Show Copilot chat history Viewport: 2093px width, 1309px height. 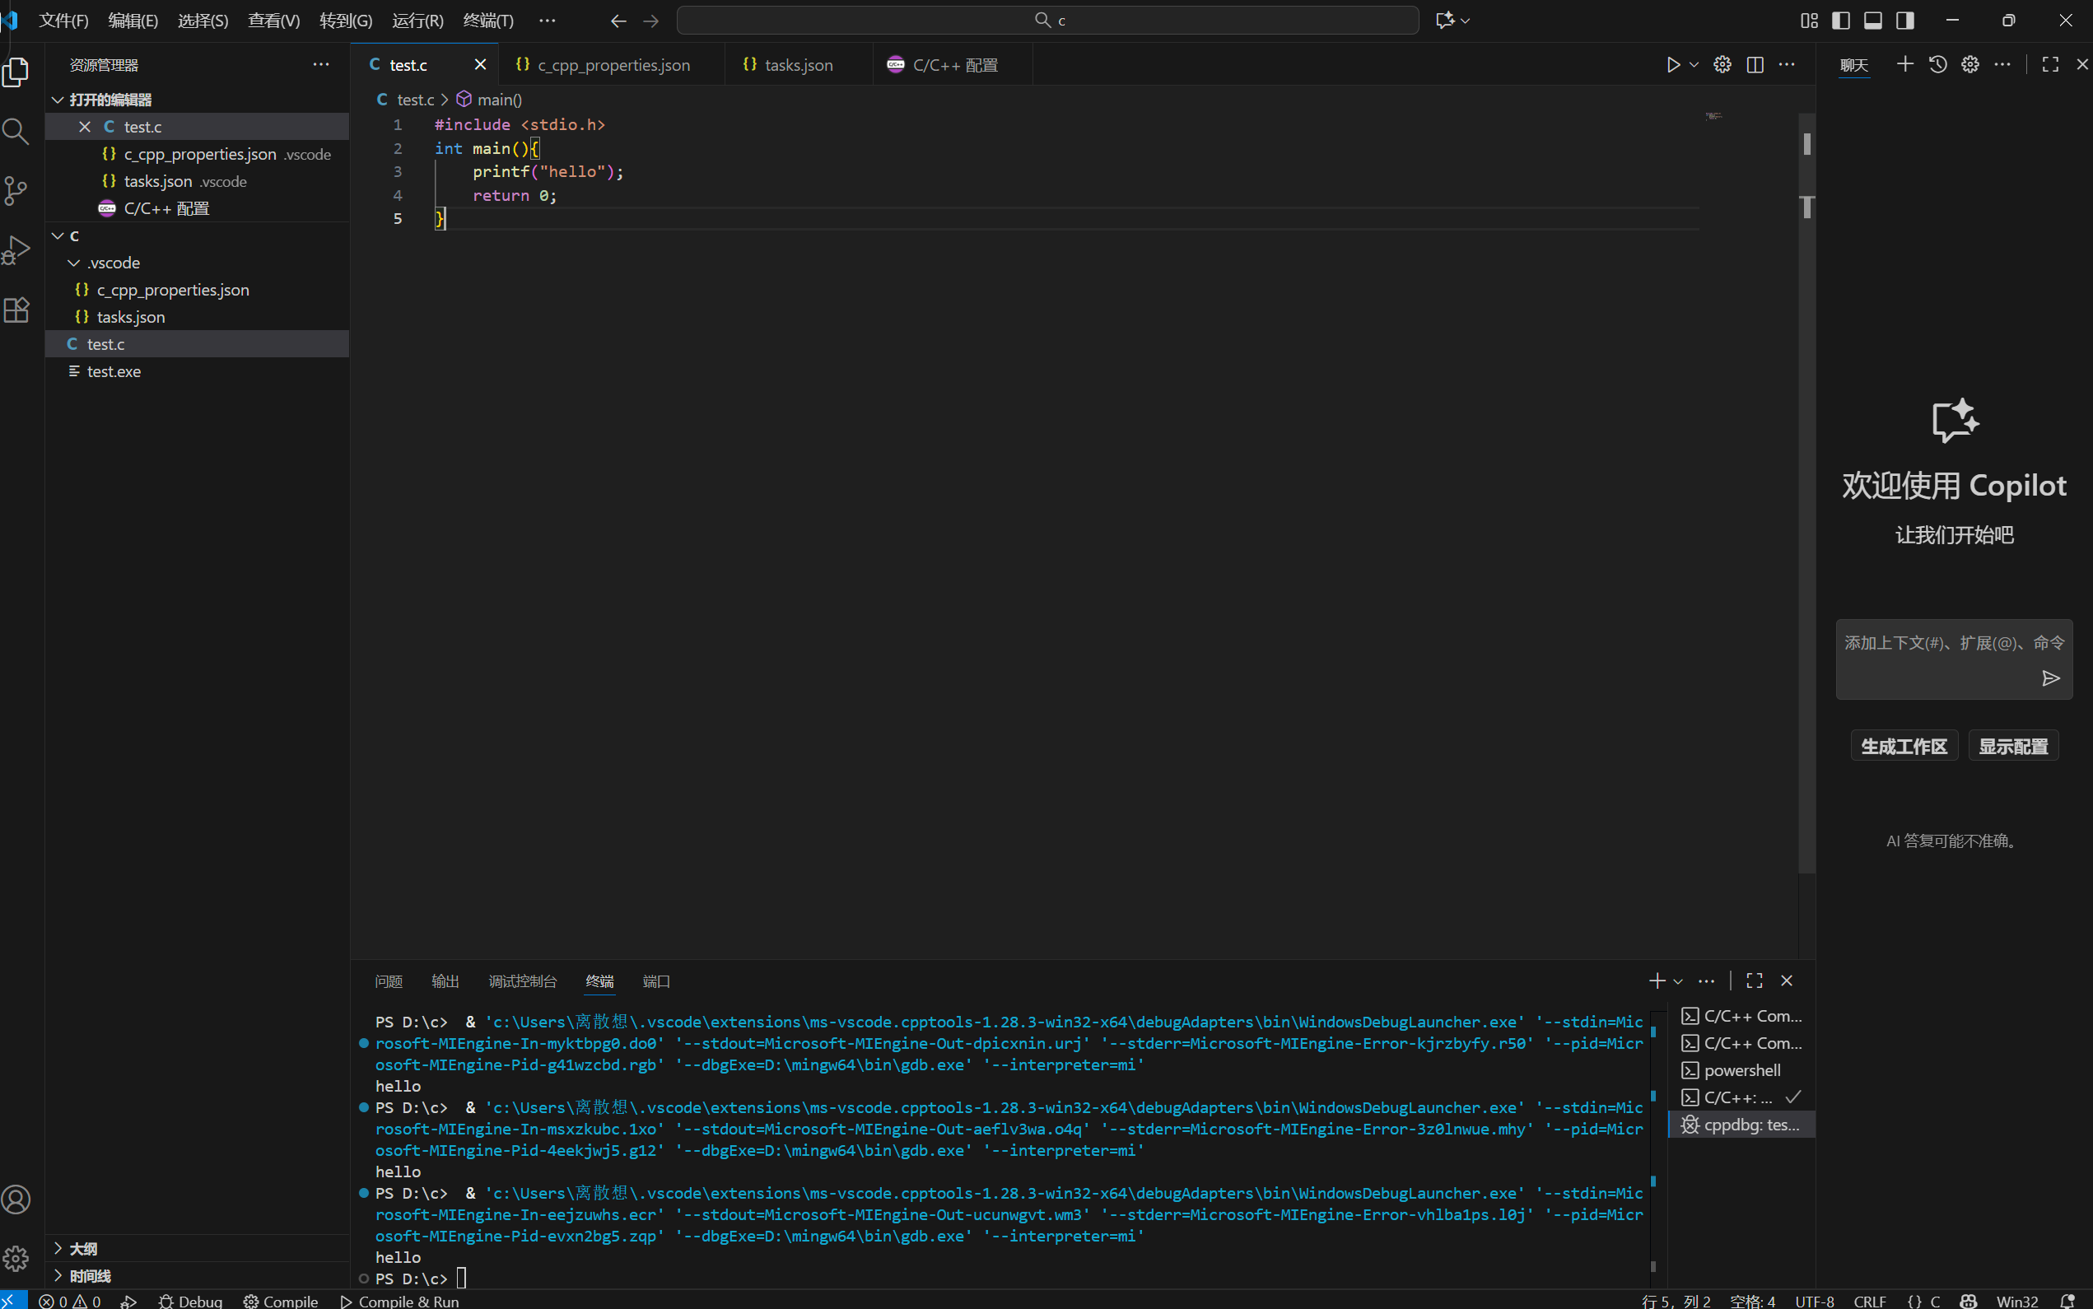coord(1937,65)
